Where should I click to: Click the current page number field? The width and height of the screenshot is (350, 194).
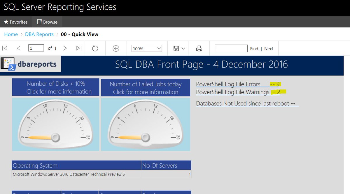(x=36, y=48)
